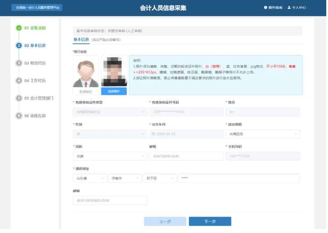Open the district dropdown showing 历下区
This screenshot has width=328, height=233.
pos(159,179)
